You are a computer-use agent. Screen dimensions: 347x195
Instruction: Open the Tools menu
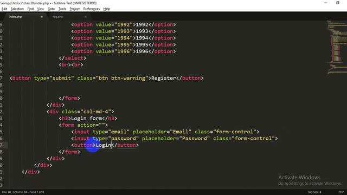click(62, 9)
